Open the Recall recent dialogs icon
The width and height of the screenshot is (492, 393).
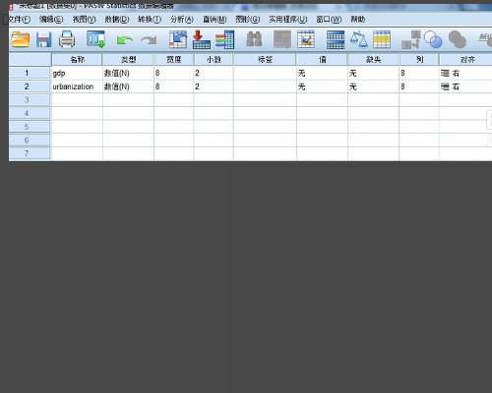[95, 39]
